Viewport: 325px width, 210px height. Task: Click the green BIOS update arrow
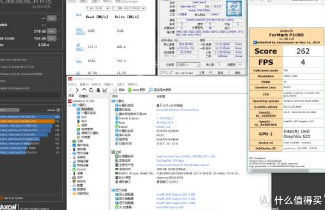coord(130,90)
